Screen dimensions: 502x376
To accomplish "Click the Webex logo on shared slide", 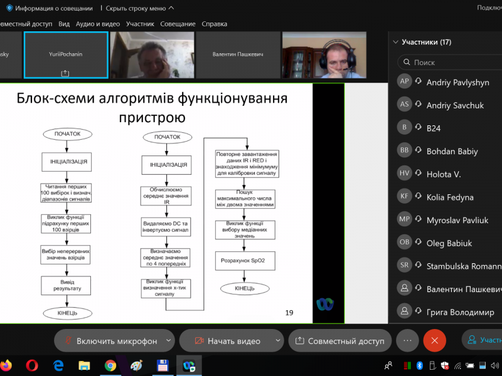I will [x=324, y=304].
